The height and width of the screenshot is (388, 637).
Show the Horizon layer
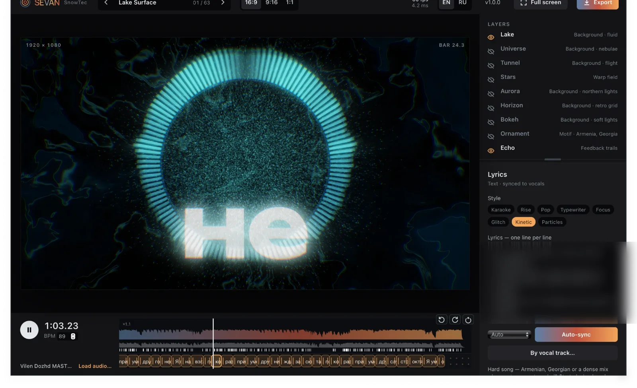[491, 108]
